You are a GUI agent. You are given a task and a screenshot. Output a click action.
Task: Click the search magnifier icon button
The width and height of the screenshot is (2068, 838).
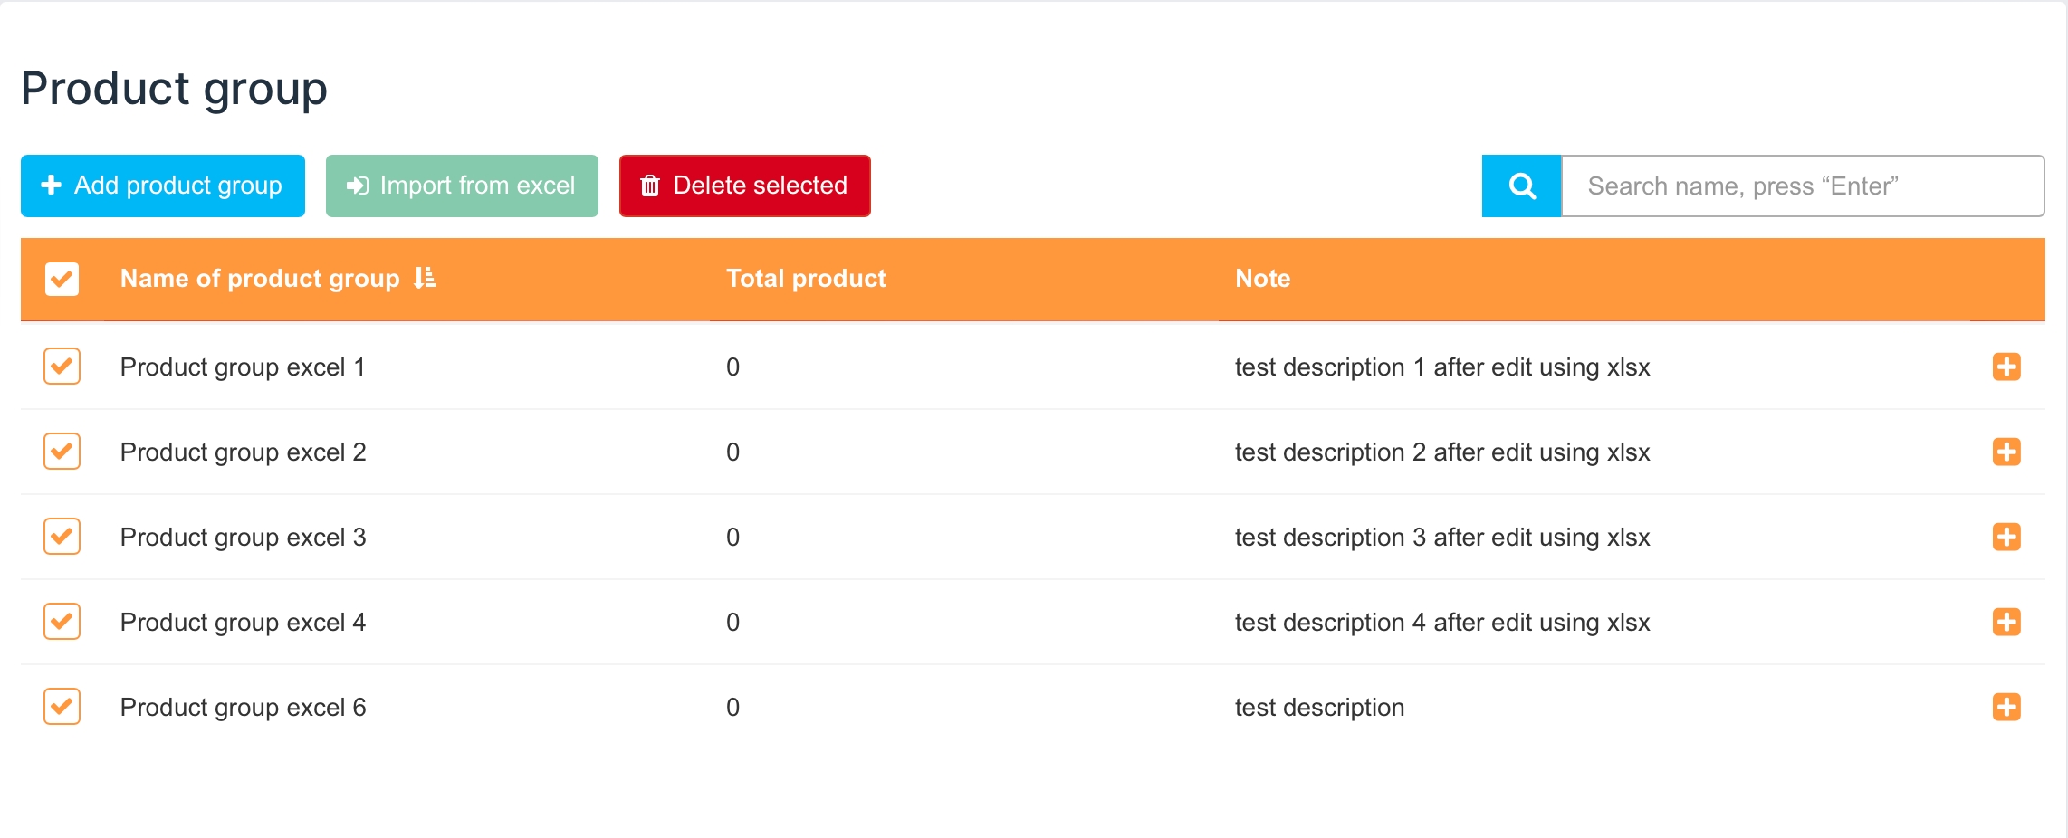(x=1521, y=186)
